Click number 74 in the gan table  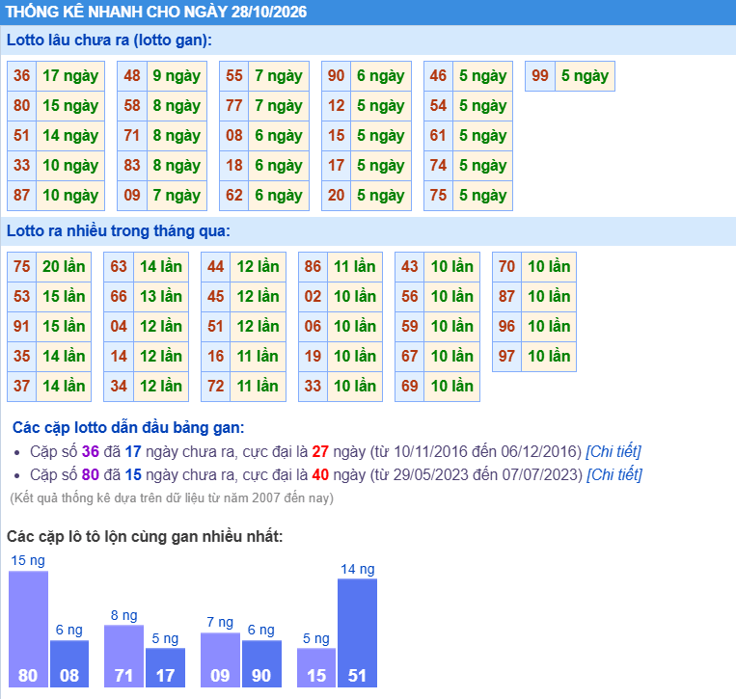438,165
